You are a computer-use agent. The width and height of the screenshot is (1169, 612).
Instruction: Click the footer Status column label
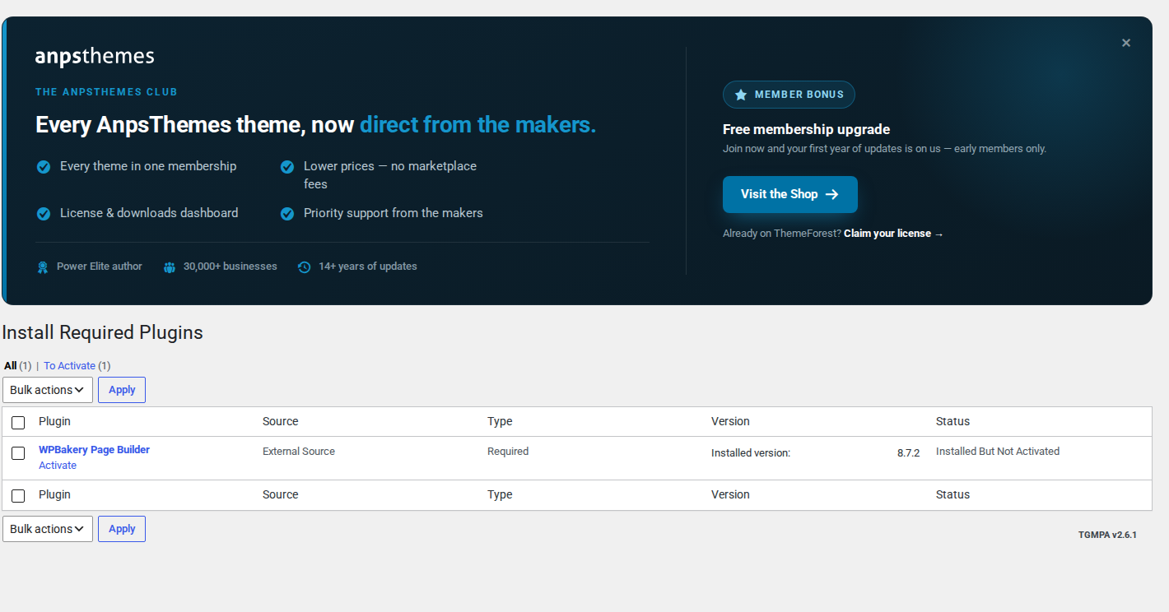pyautogui.click(x=952, y=494)
